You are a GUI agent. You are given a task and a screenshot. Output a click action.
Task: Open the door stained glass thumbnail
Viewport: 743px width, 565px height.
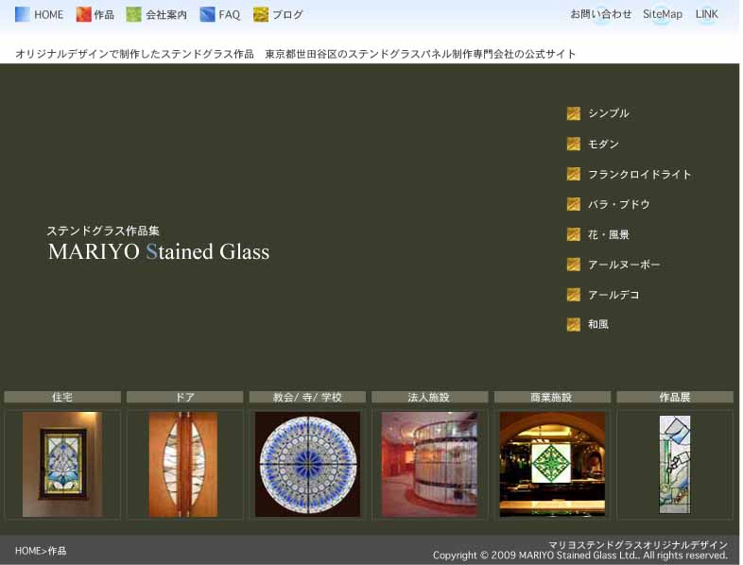pos(183,464)
